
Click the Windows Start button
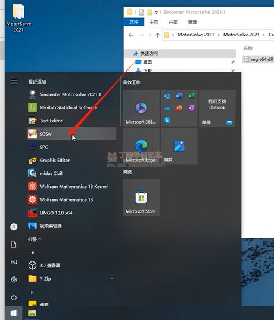click(x=14, y=313)
